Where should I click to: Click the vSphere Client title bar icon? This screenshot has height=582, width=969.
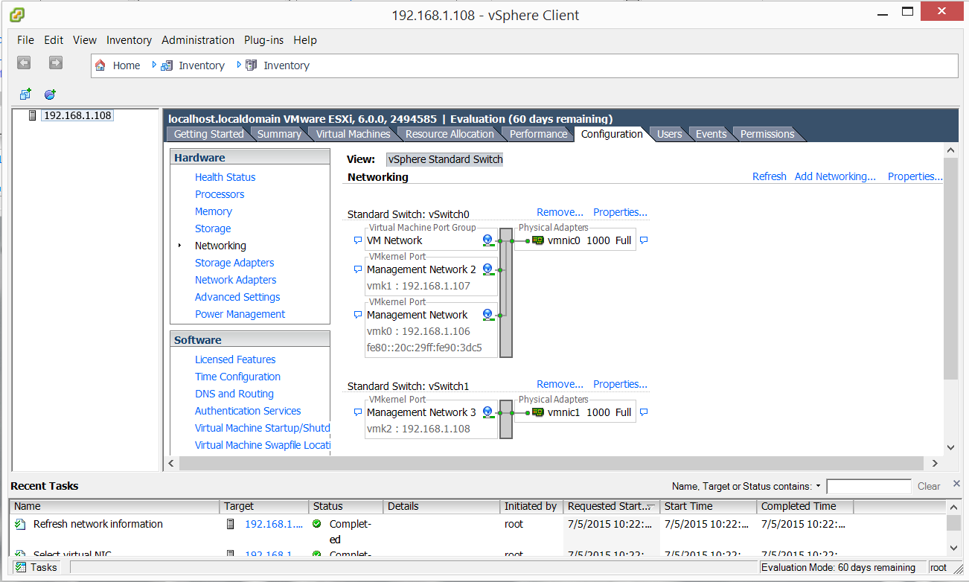16,14
